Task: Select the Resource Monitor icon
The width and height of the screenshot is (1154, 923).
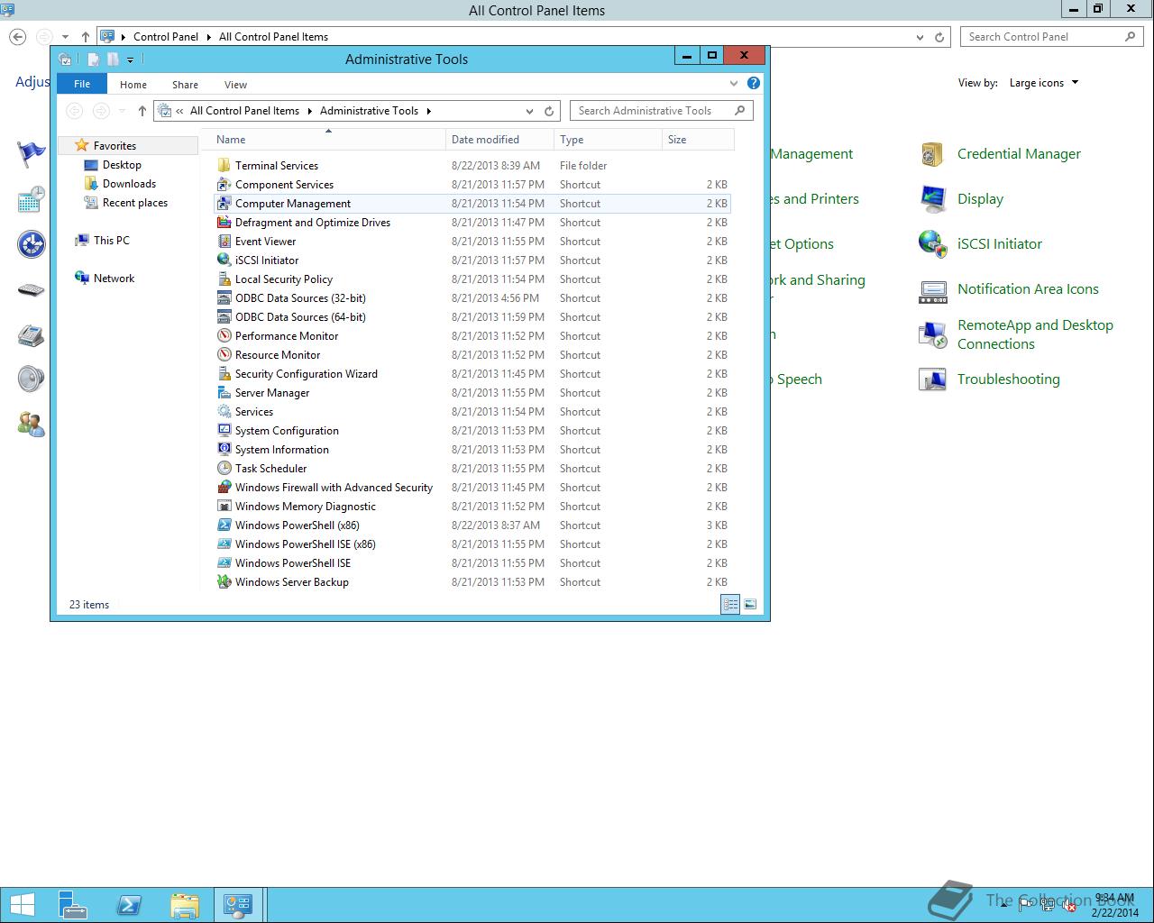Action: [x=224, y=355]
